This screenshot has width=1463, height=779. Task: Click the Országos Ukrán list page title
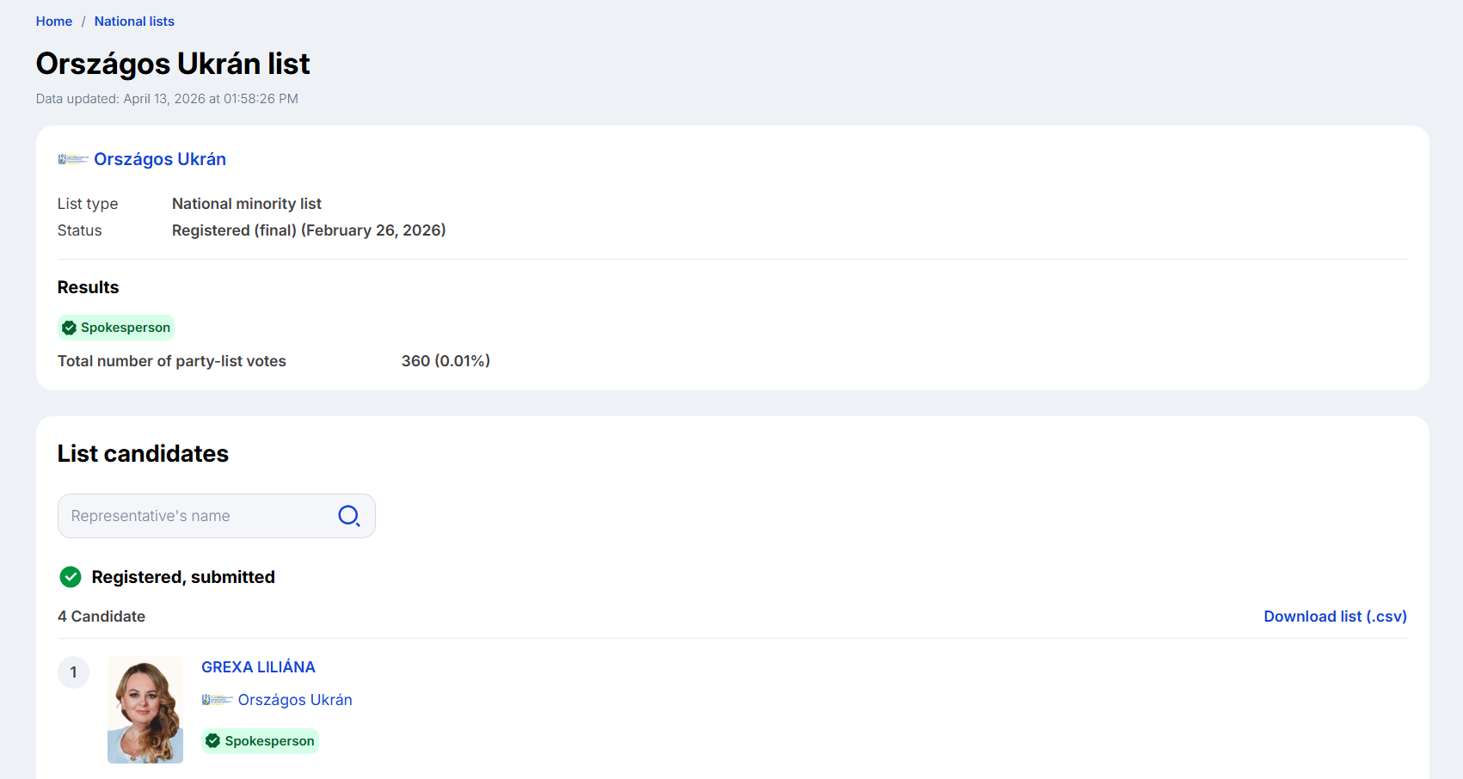pyautogui.click(x=173, y=64)
